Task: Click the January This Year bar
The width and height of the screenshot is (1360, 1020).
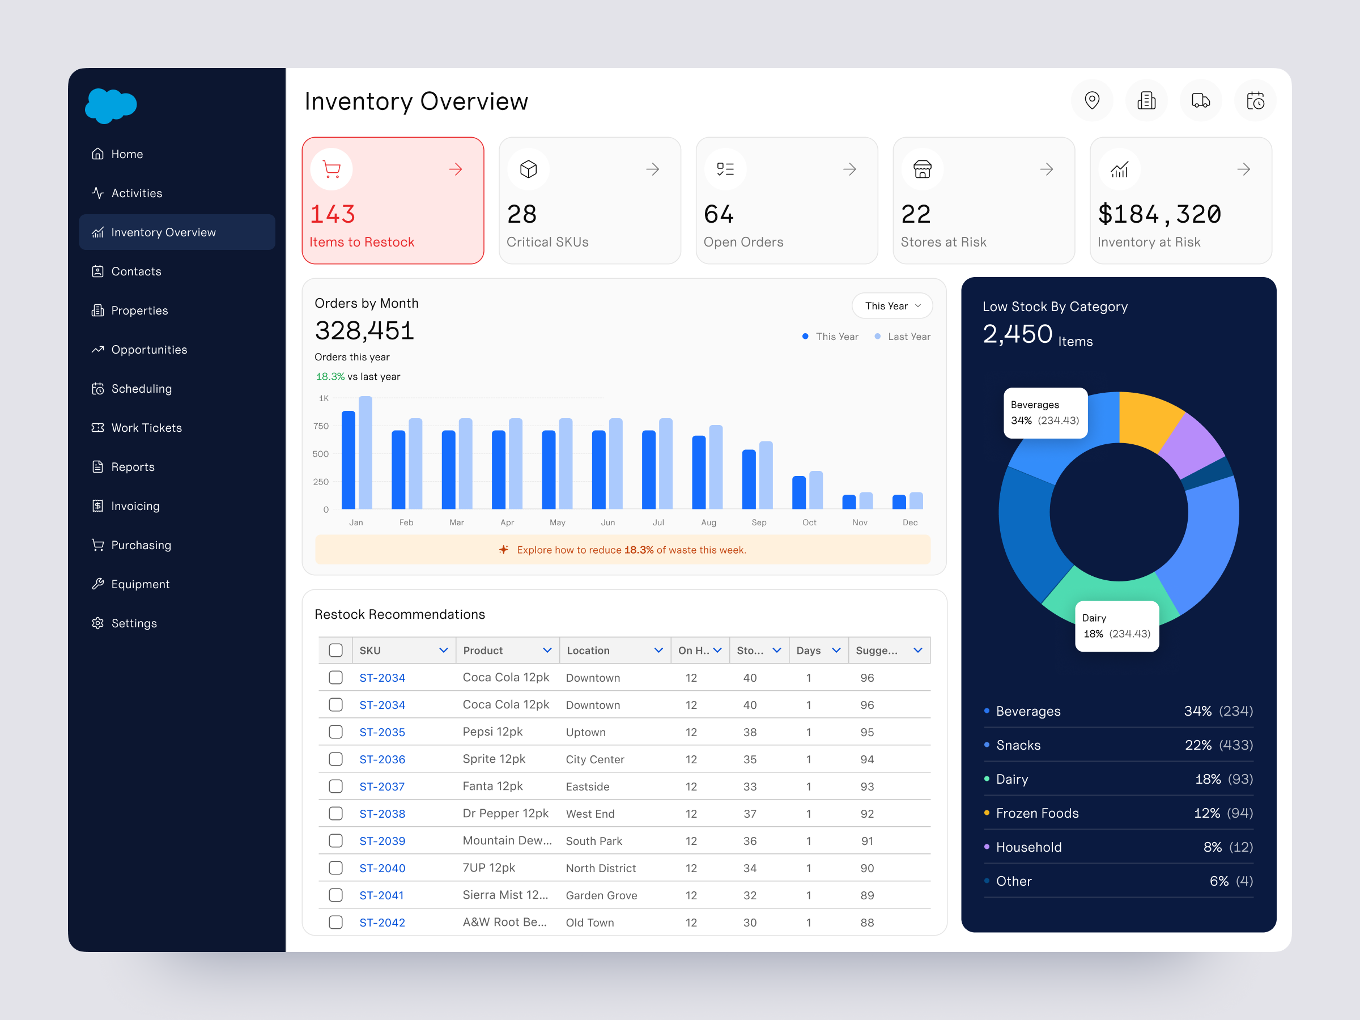Action: click(348, 460)
